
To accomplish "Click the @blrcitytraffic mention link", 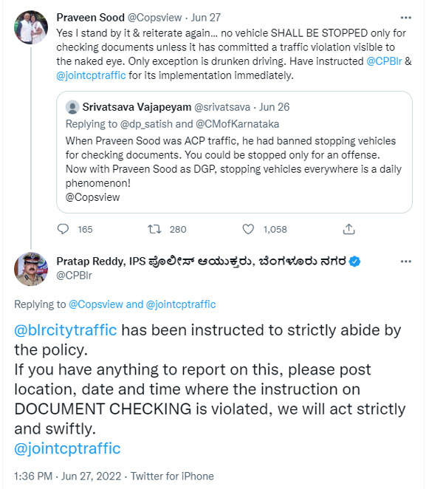I will click(x=66, y=330).
